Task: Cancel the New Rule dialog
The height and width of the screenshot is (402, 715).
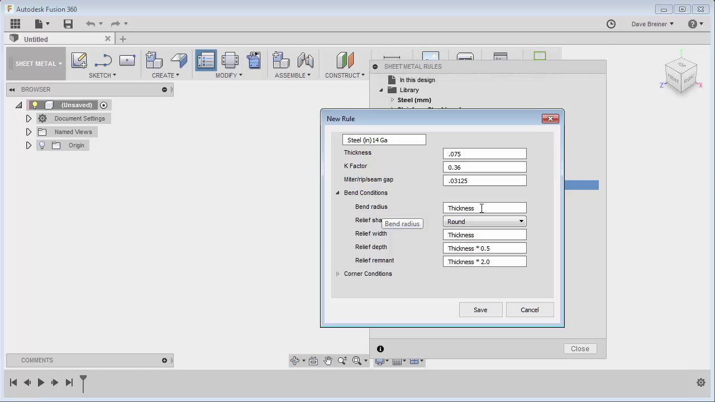Action: [530, 310]
